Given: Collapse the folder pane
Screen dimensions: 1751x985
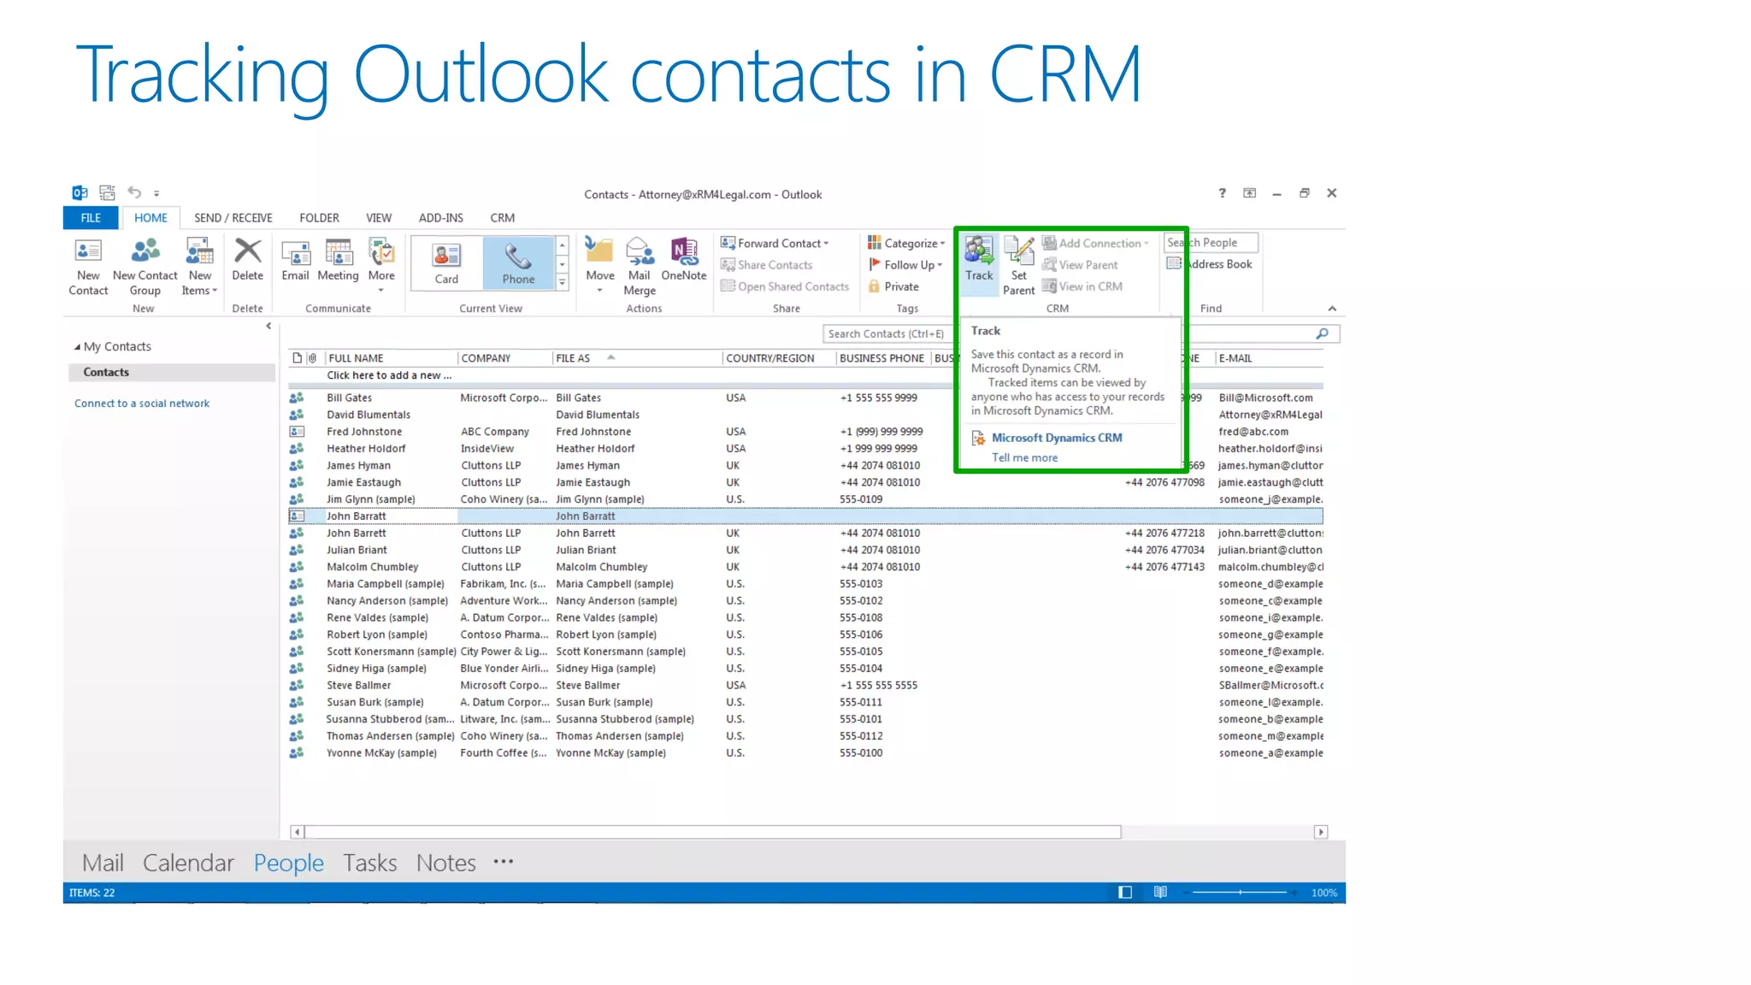Looking at the screenshot, I should [x=268, y=326].
